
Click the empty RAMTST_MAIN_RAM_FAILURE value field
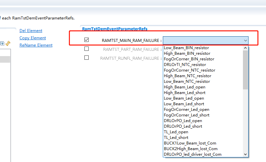point(203,40)
